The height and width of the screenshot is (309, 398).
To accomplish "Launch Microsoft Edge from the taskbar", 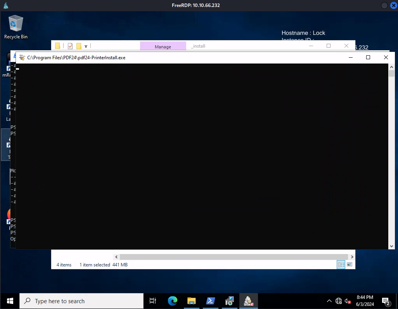I will pyautogui.click(x=172, y=301).
